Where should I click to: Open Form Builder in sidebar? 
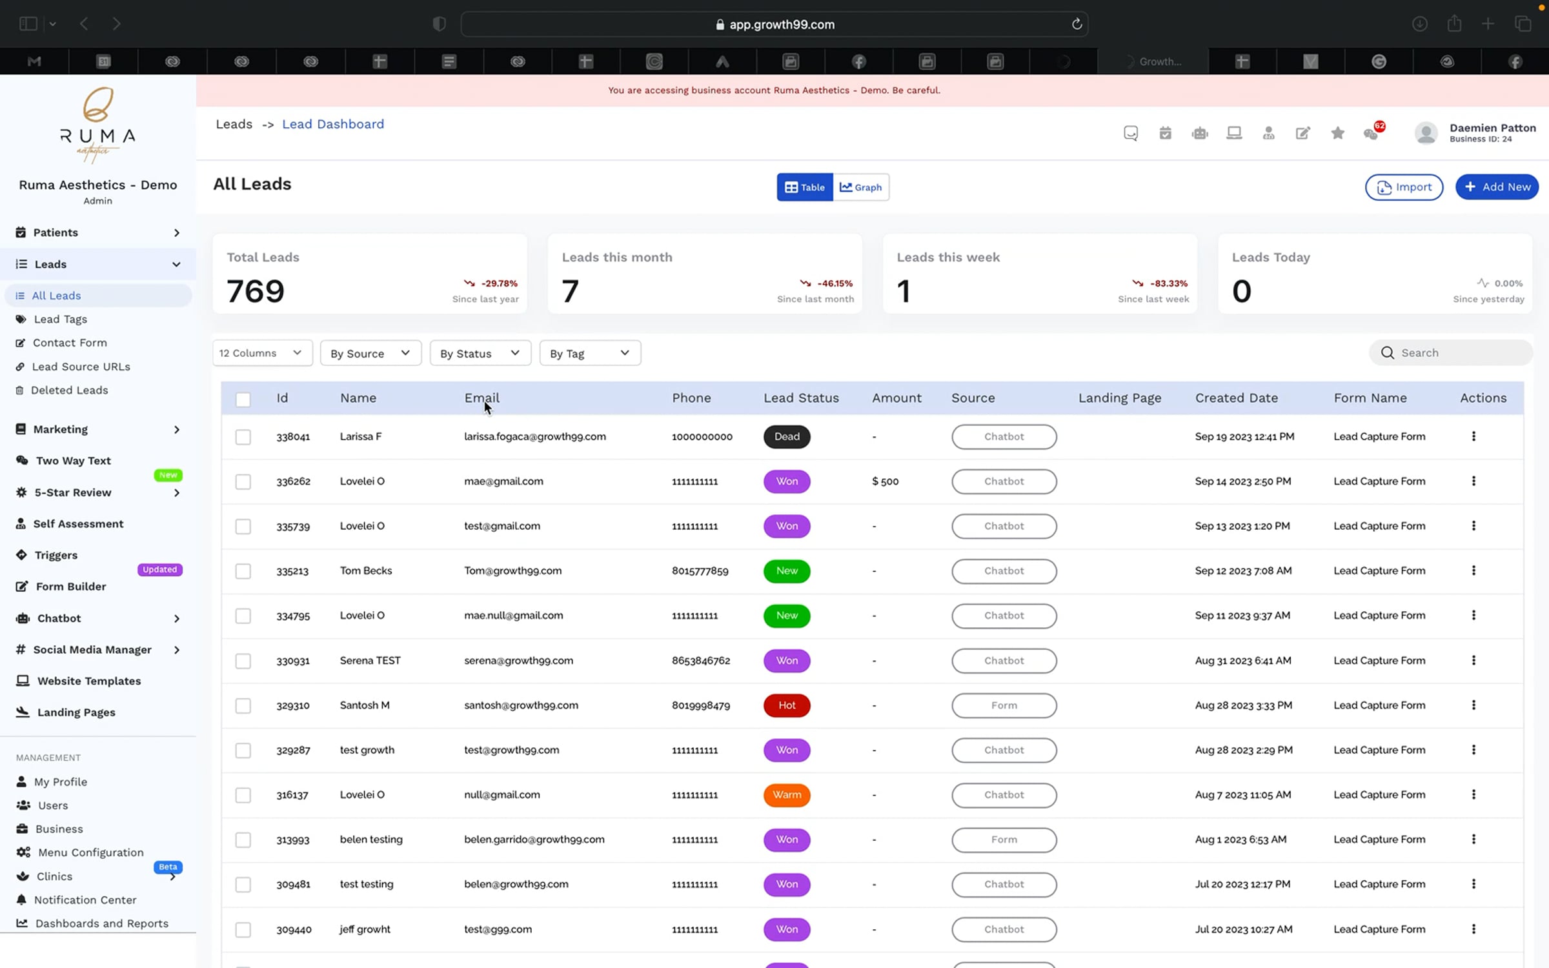70,587
